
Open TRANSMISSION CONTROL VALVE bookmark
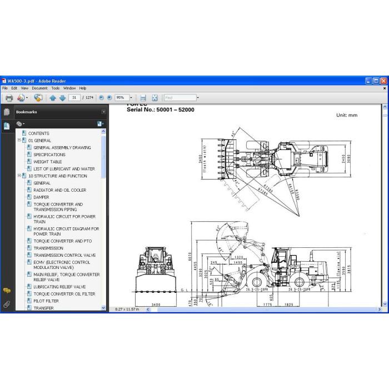64,255
